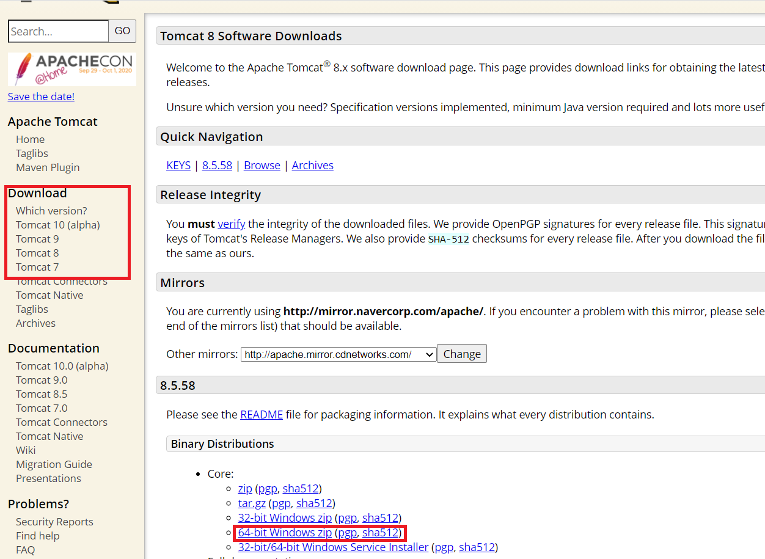Jump to 8.5.58 in Quick Navigation
The image size is (765, 559).
pos(218,166)
